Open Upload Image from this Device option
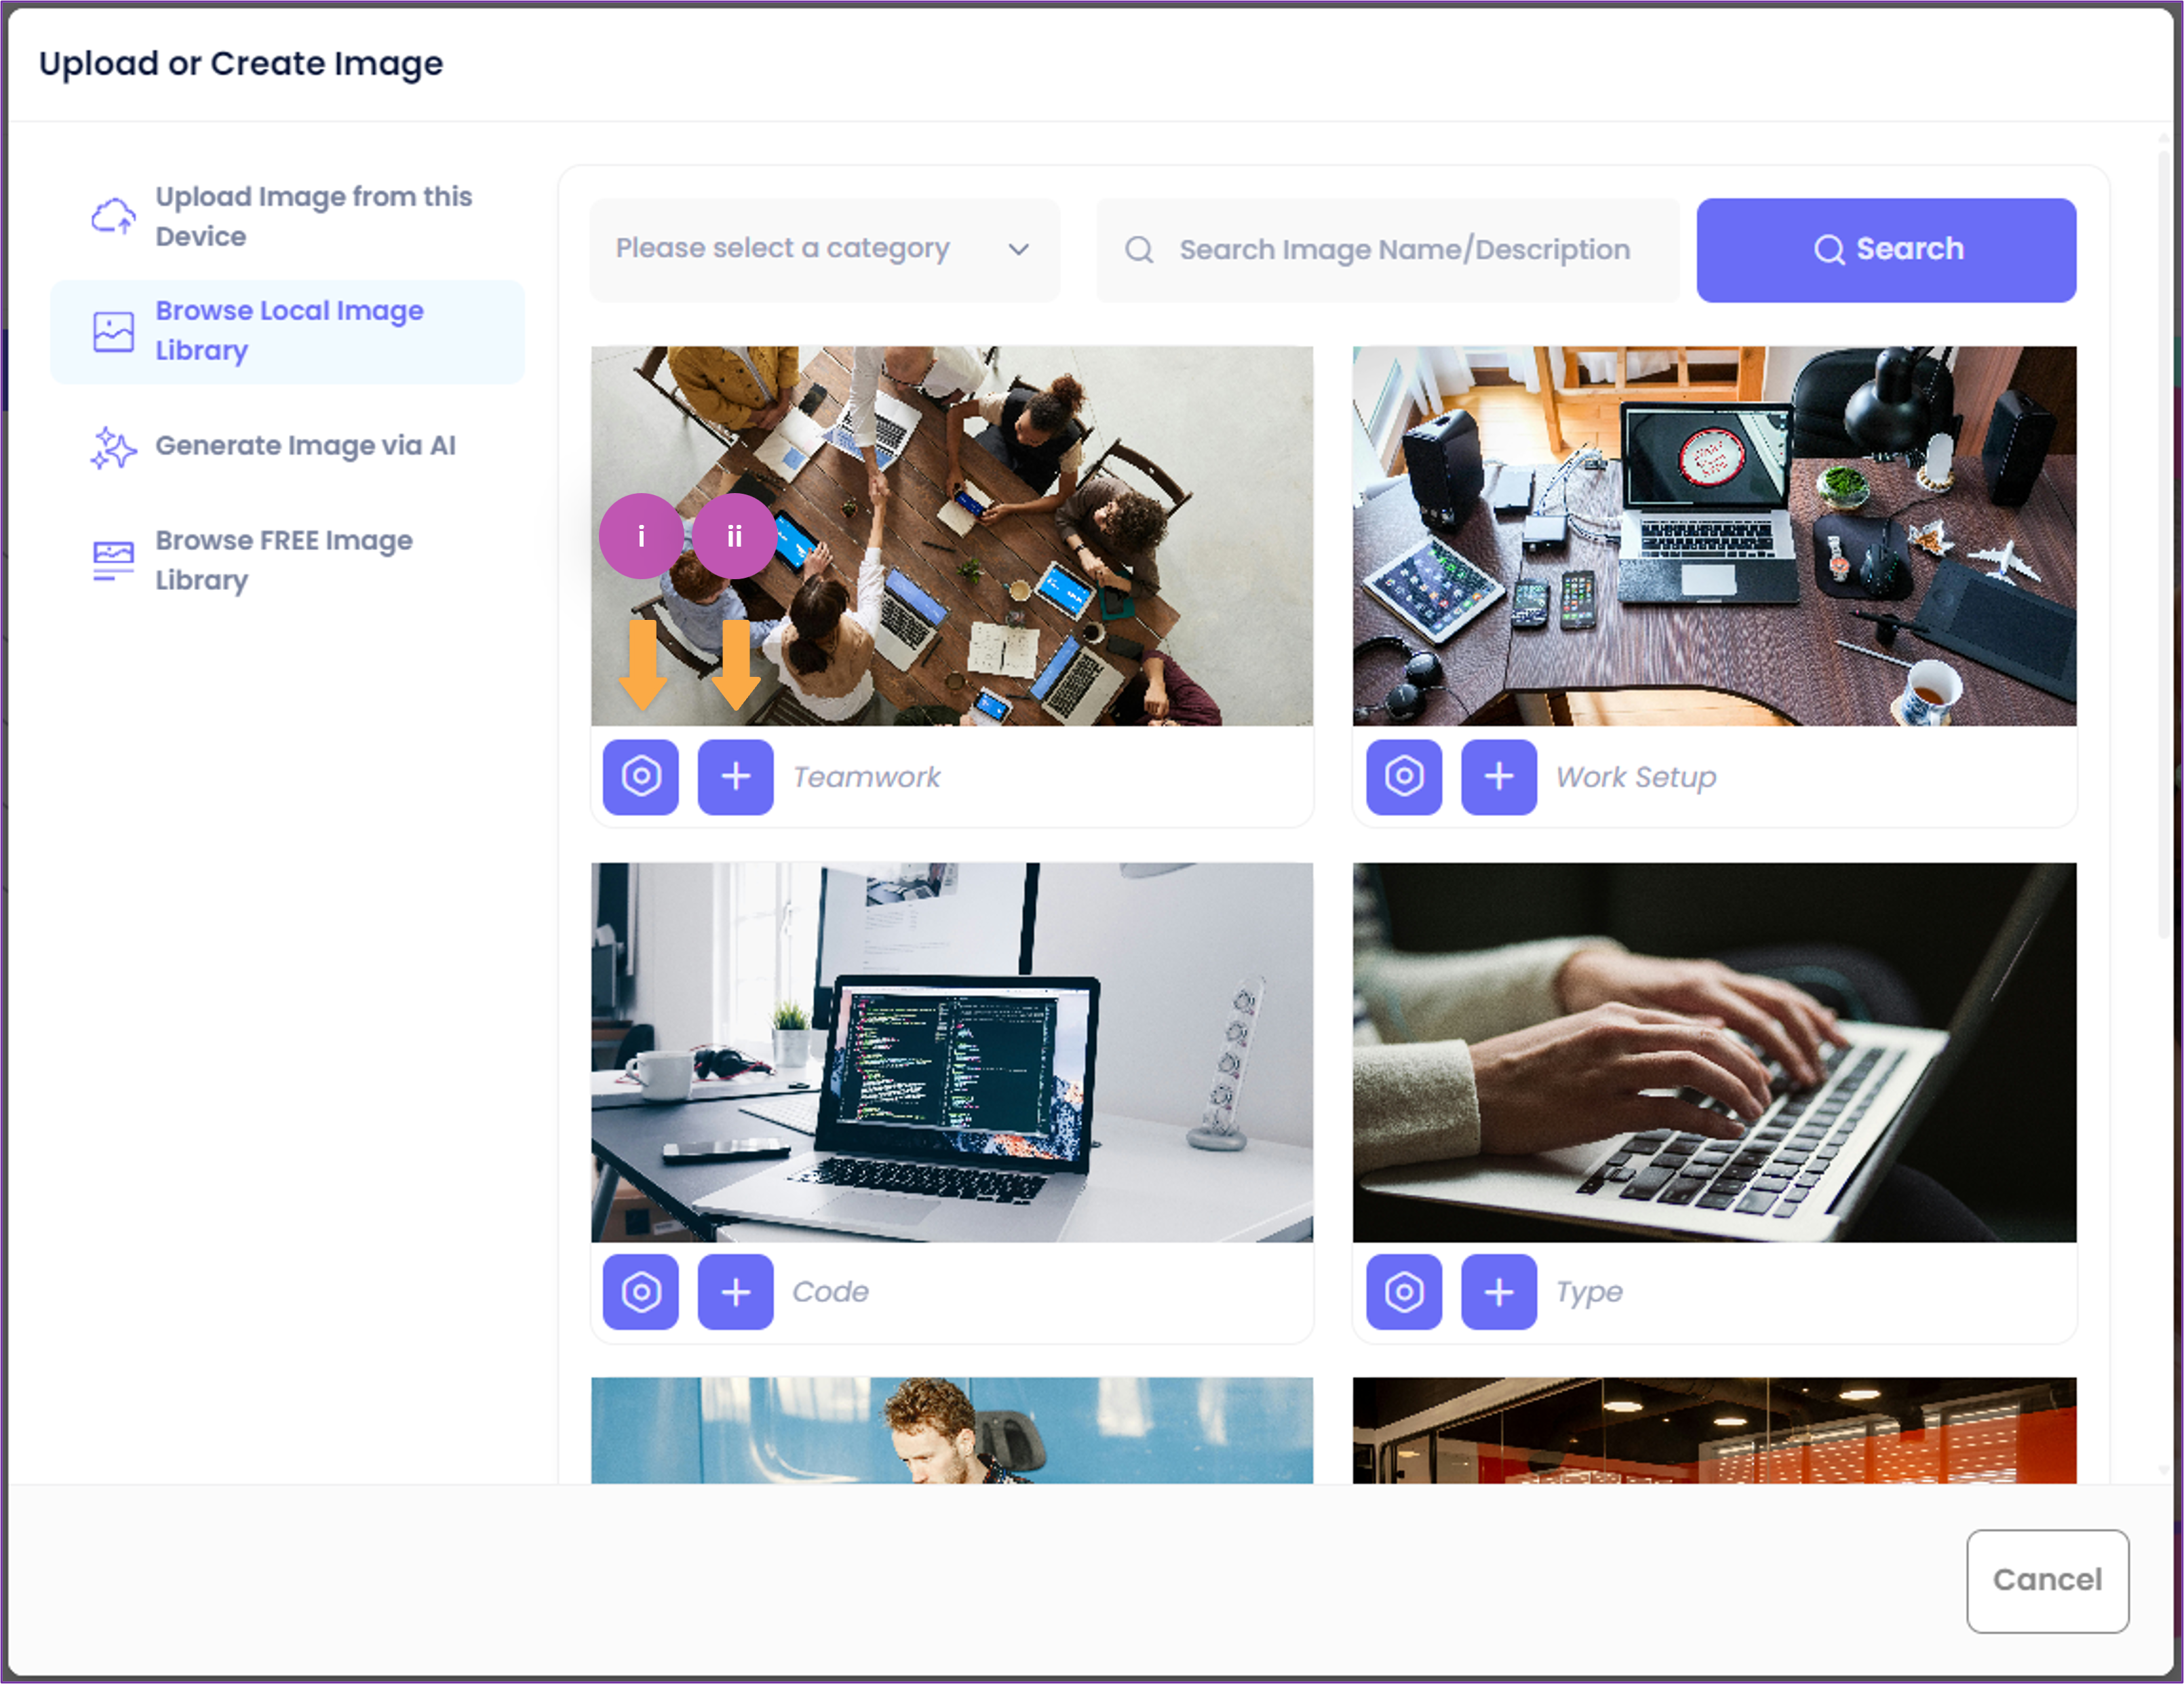Viewport: 2184px width, 1684px height. pos(287,216)
